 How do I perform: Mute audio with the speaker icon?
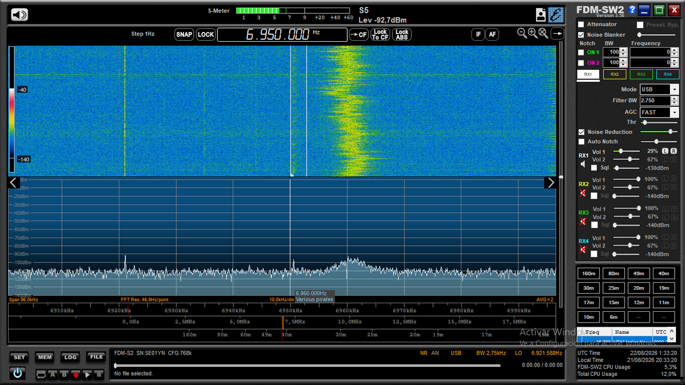pos(19,14)
